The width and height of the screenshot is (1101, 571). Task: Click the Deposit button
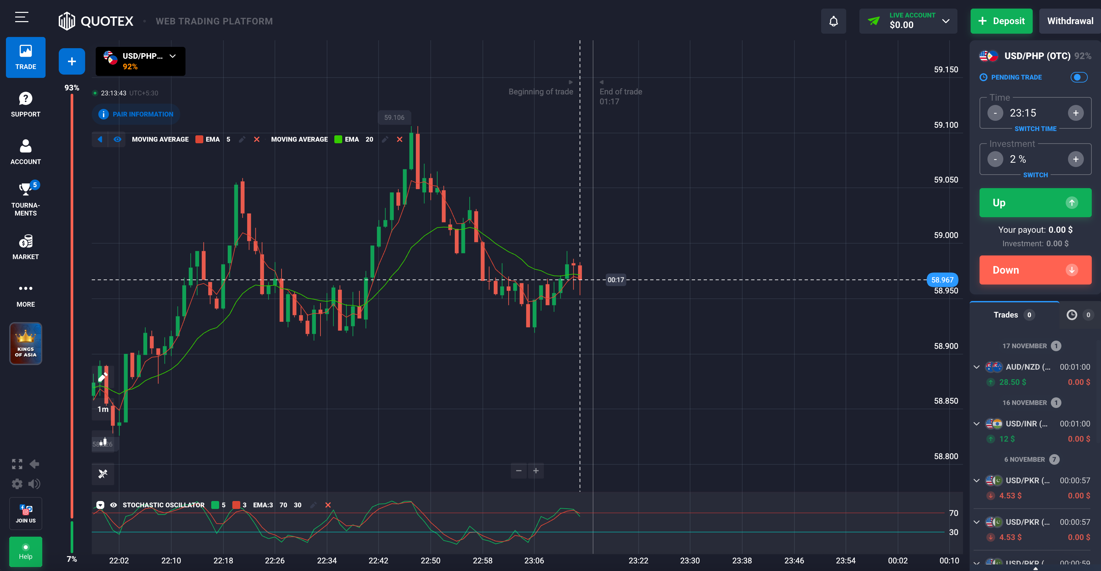pyautogui.click(x=1001, y=20)
